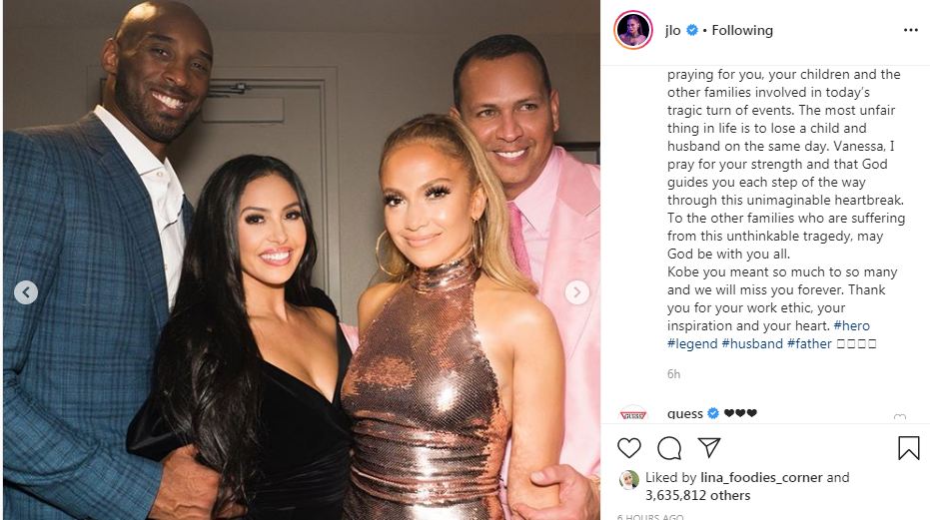Click the jlo username

[672, 30]
